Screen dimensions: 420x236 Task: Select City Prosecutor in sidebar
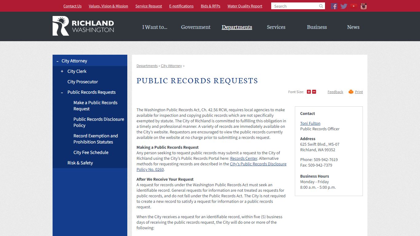pos(83,82)
